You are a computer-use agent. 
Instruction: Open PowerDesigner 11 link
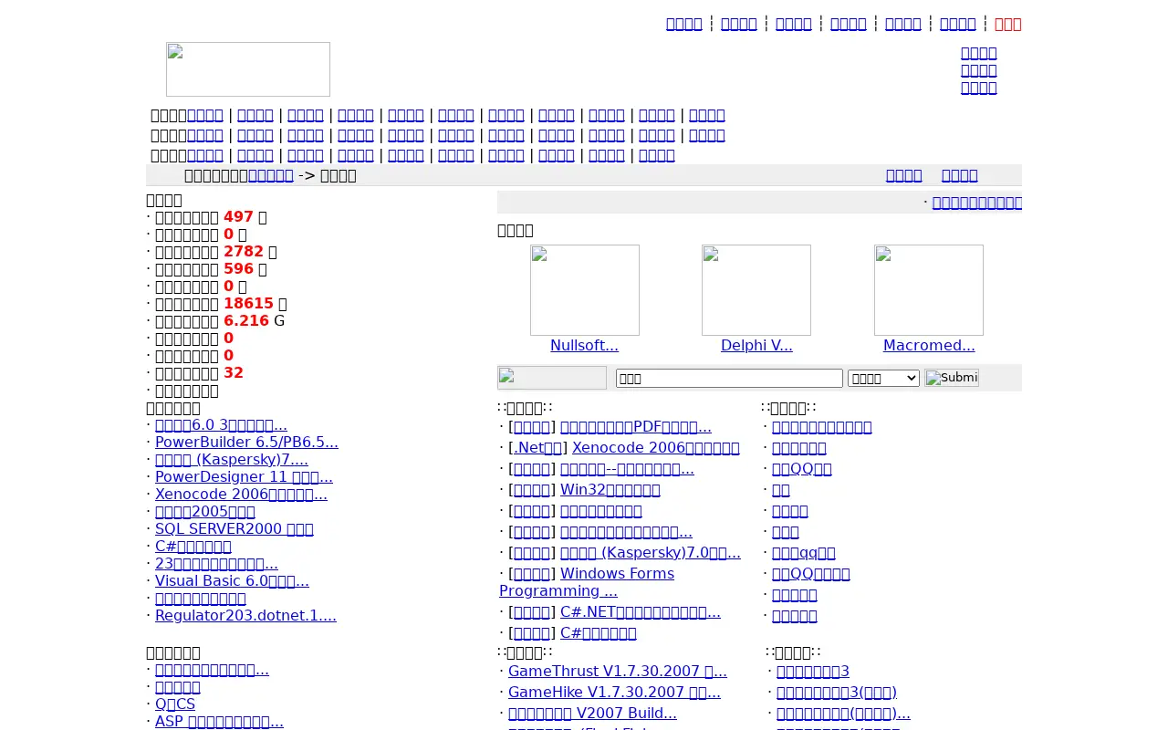(244, 476)
